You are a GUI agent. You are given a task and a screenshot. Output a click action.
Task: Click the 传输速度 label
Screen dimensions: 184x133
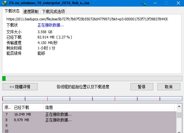(x=14, y=43)
